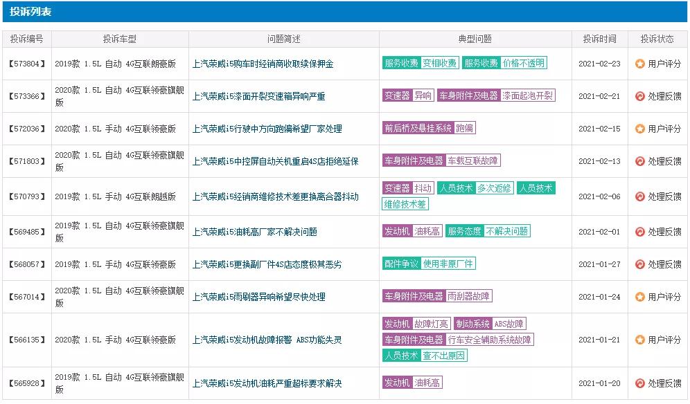The height and width of the screenshot is (404, 690).
Task: Open complaint number 【573804】
Action: pyautogui.click(x=27, y=63)
